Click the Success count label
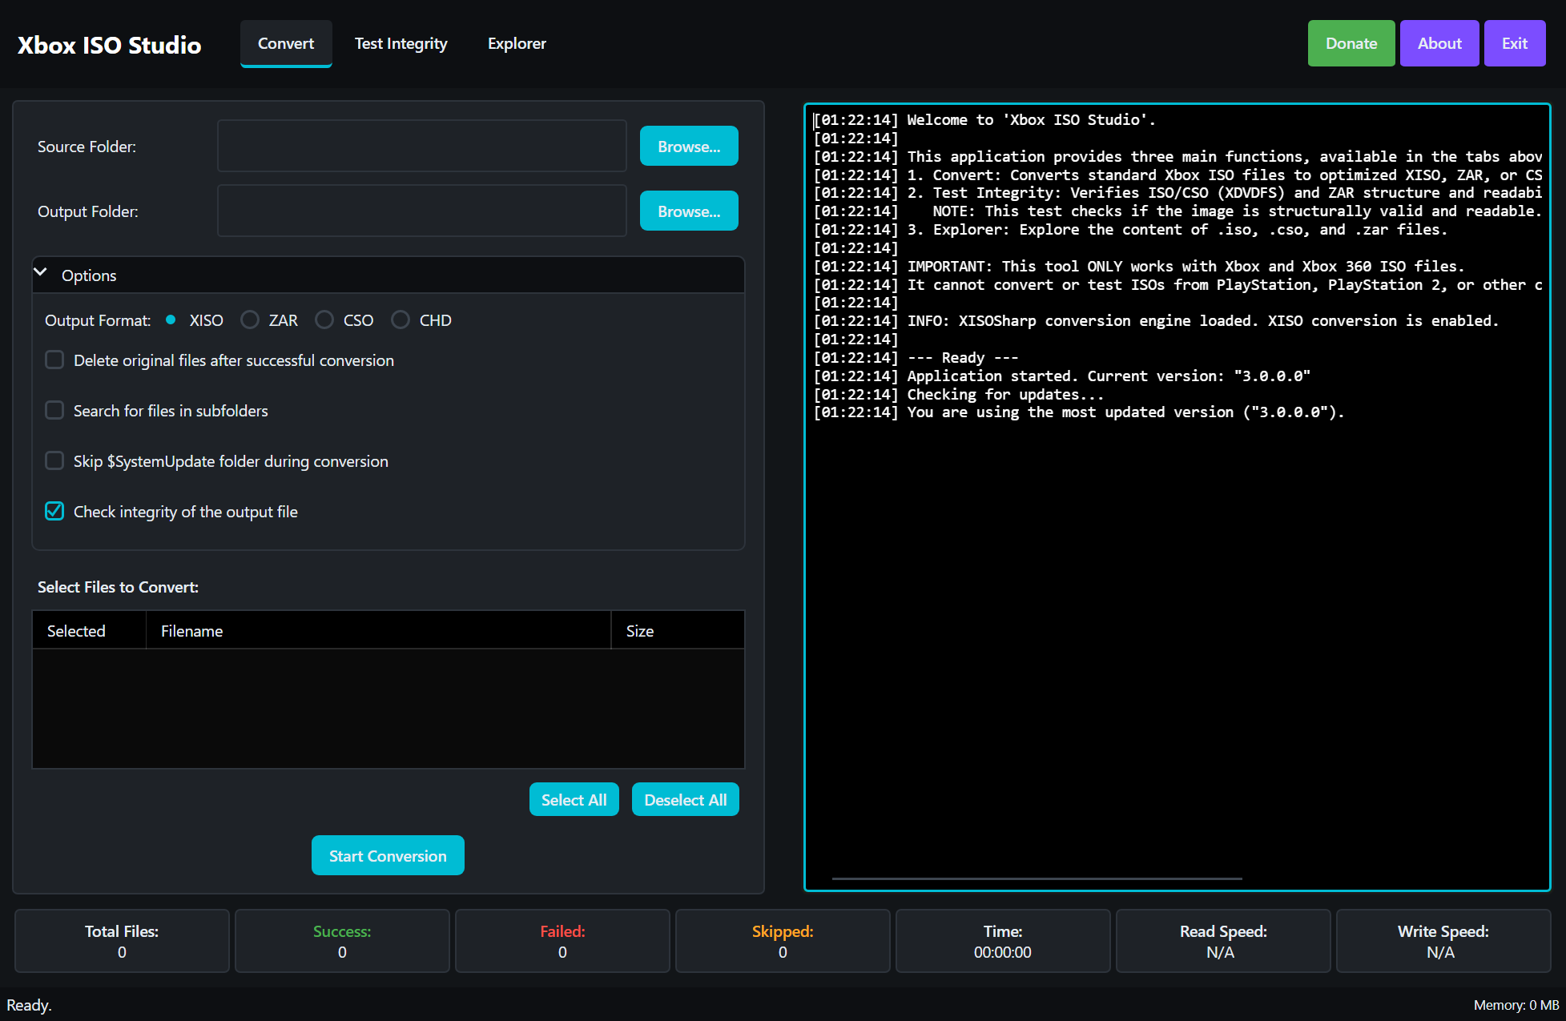 342,931
